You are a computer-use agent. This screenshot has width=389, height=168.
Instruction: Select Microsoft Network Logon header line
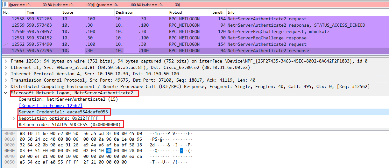tap(72, 93)
